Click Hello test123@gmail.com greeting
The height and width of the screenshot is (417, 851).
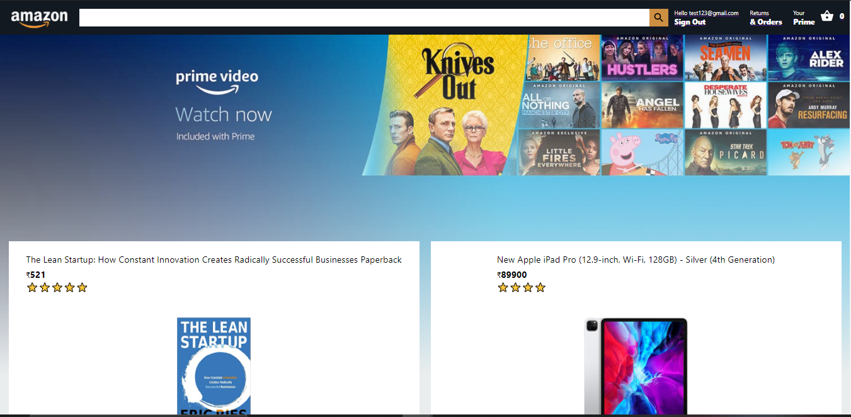point(706,13)
